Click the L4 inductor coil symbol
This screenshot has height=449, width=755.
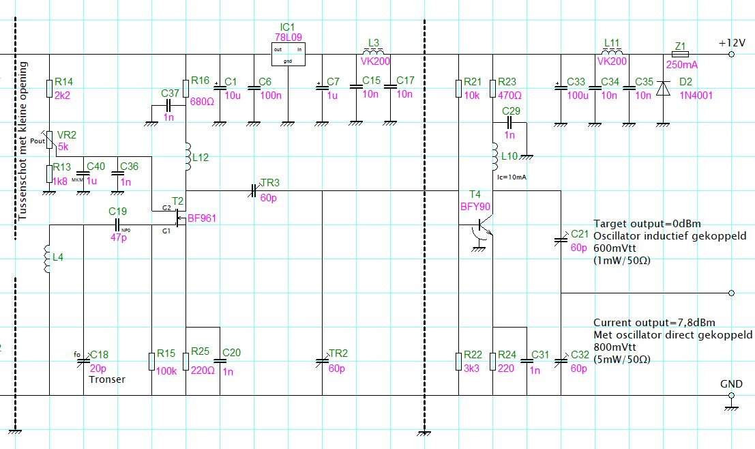point(46,259)
